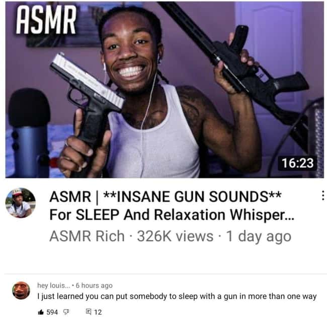This screenshot has width=327, height=326.
Task: Open the three-dot video options menu
Action: tap(322, 195)
